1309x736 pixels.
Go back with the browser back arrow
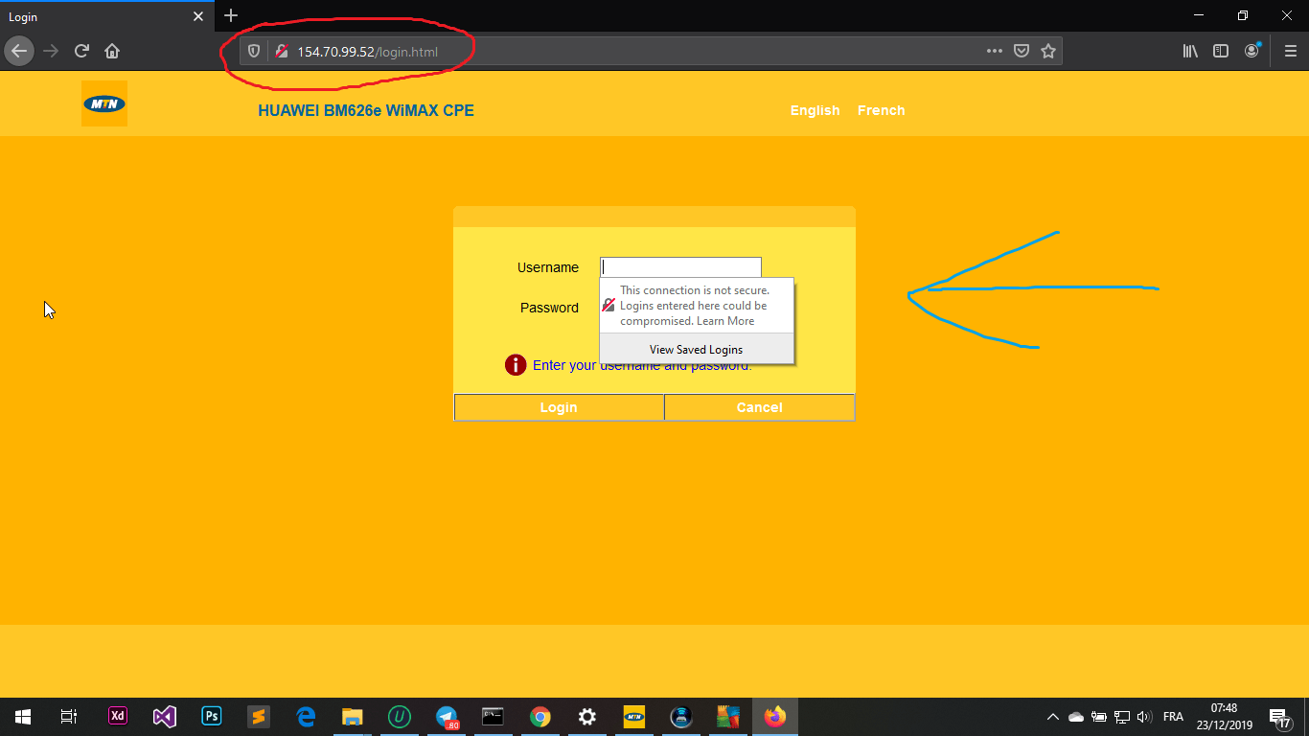click(x=19, y=51)
